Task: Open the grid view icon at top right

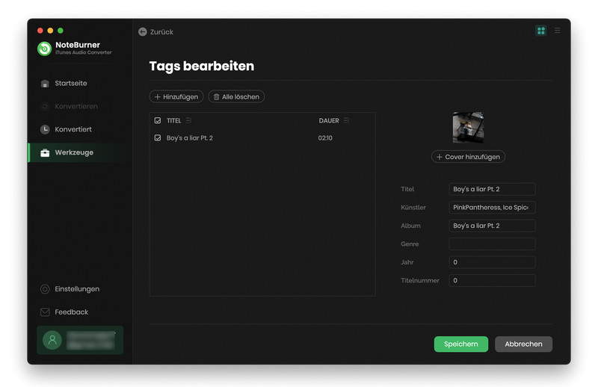Action: coord(540,31)
